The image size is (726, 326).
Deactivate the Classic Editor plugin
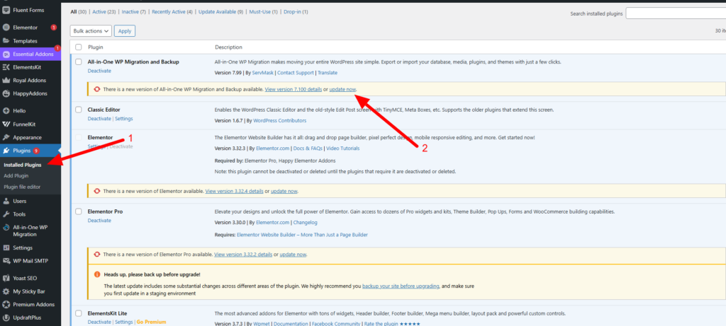tap(99, 119)
